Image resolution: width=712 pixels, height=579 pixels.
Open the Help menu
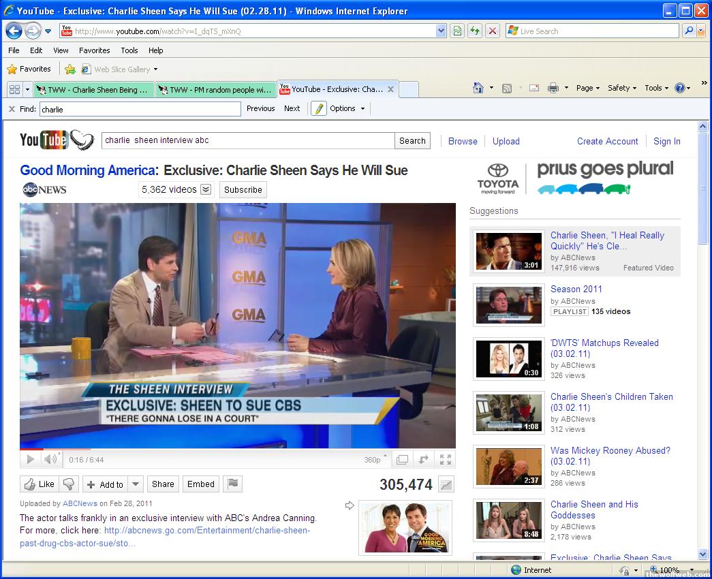pos(156,50)
